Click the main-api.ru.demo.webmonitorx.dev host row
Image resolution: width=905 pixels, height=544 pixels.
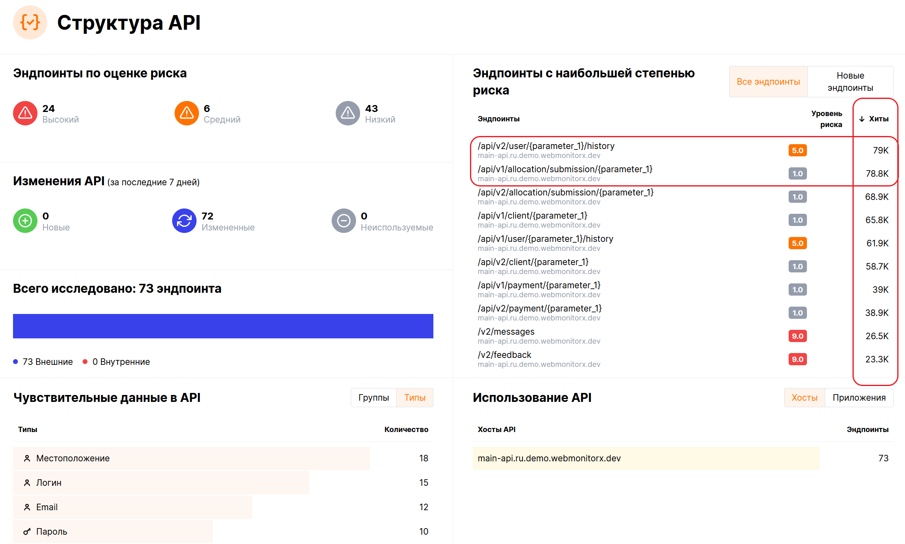tap(683, 458)
